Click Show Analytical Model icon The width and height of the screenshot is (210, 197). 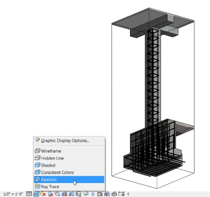(107, 194)
